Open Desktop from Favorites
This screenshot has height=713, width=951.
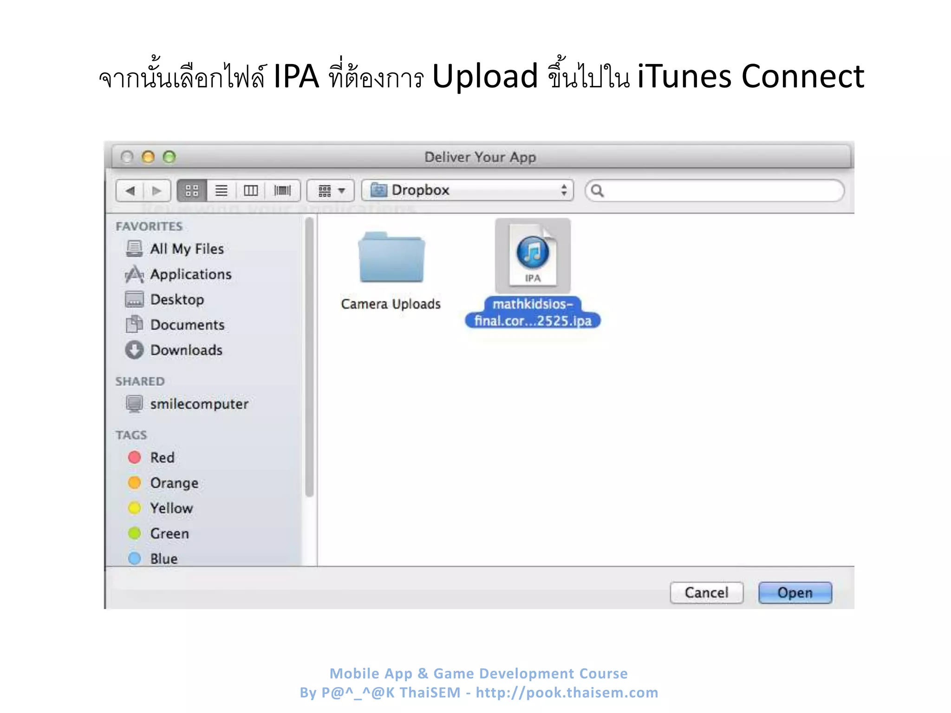tap(164, 299)
